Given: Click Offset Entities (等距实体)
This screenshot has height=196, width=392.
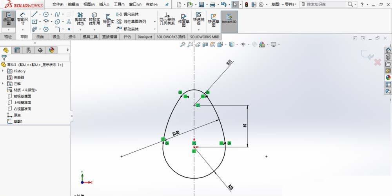Looking at the screenshot, I should pyautogui.click(x=109, y=20).
